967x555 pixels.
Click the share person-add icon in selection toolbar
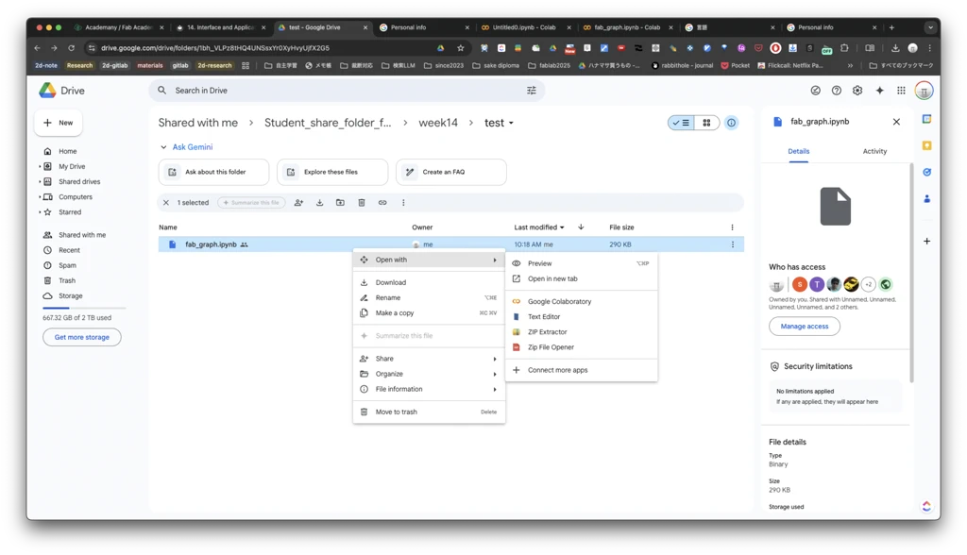click(298, 202)
